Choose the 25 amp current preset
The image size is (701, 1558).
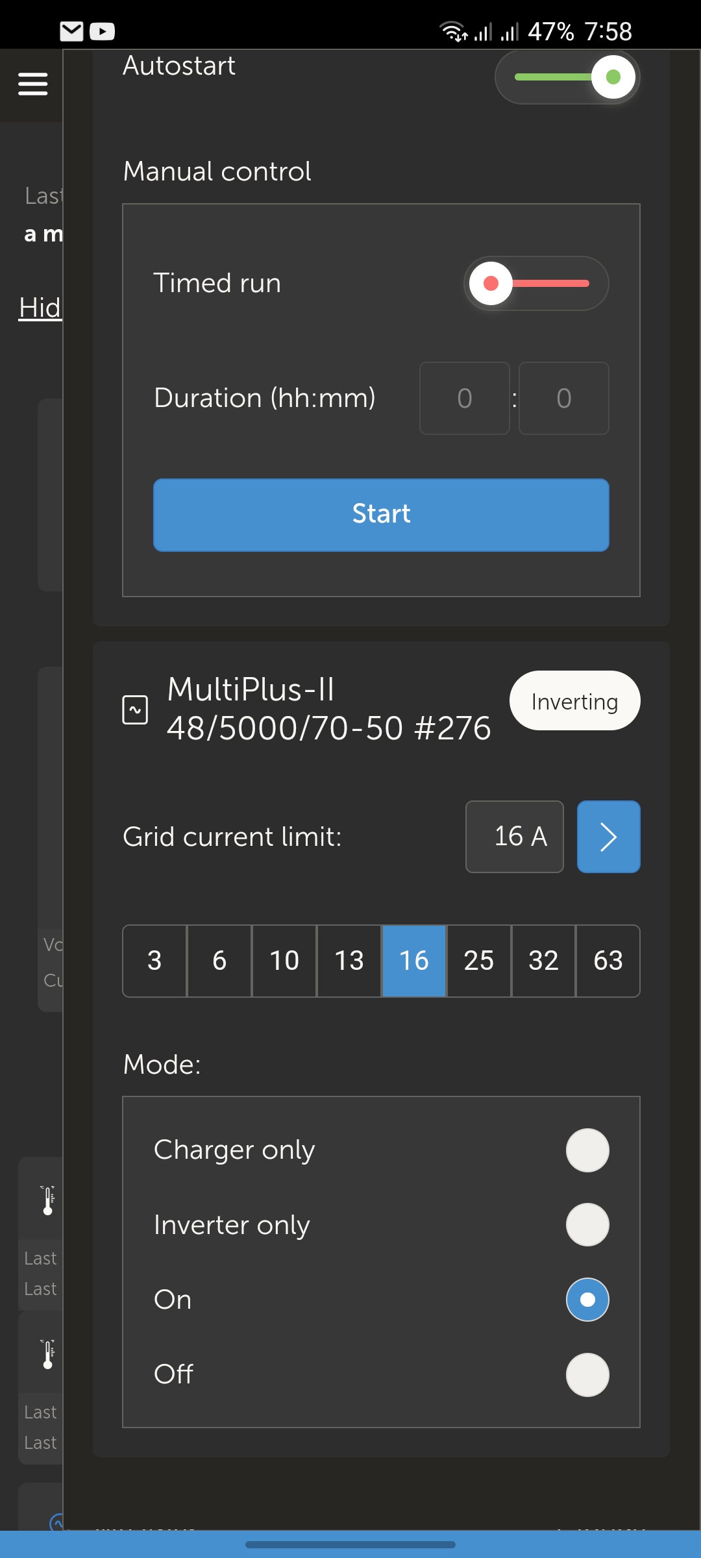(x=479, y=961)
